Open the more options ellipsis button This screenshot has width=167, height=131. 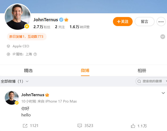click(x=161, y=22)
